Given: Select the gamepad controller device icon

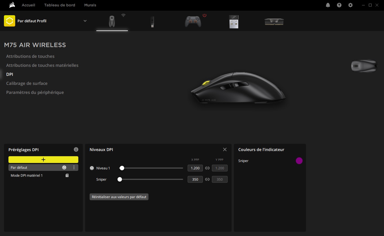Looking at the screenshot, I should 193,22.
